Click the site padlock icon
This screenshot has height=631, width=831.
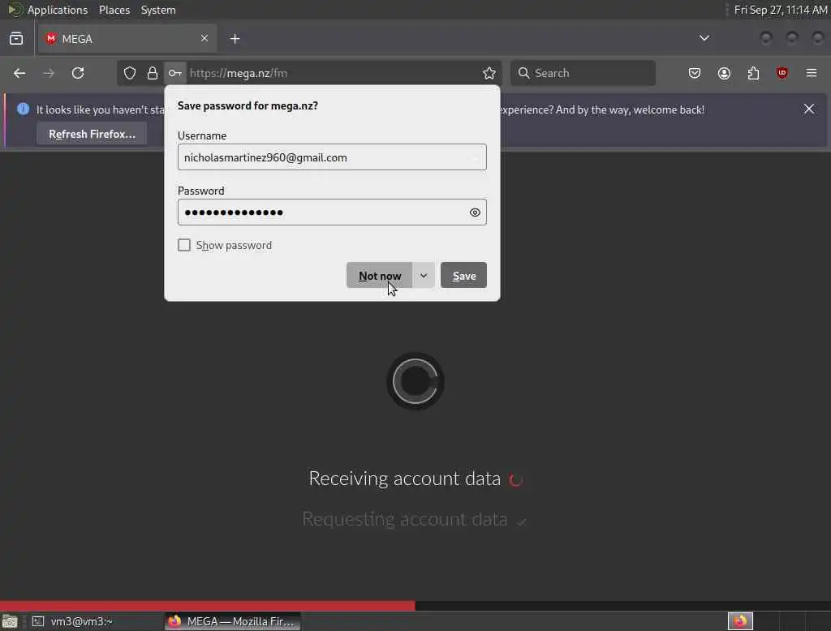click(x=153, y=73)
